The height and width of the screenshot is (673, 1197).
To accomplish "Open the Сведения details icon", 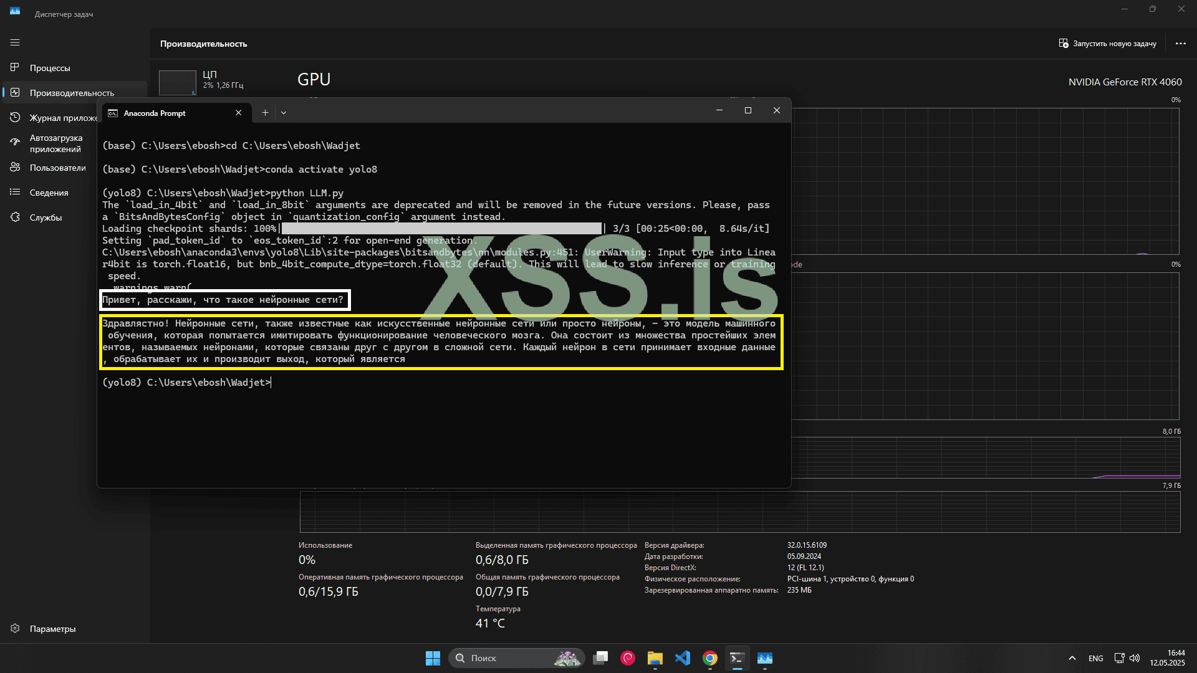I will pyautogui.click(x=15, y=192).
